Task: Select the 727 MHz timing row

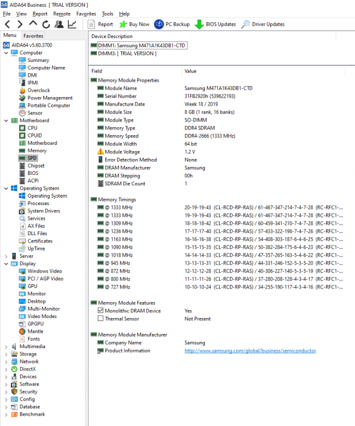Action: coord(217,287)
